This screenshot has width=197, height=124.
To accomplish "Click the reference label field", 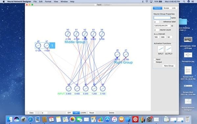I will 157,22.
